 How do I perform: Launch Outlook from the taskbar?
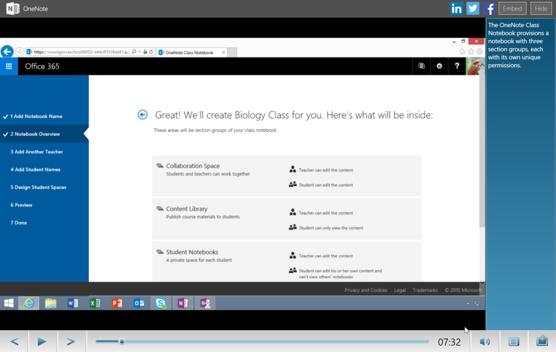click(138, 303)
